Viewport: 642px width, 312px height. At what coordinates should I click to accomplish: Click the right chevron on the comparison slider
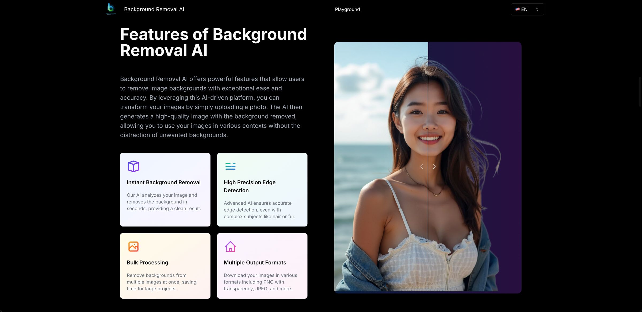pos(434,166)
